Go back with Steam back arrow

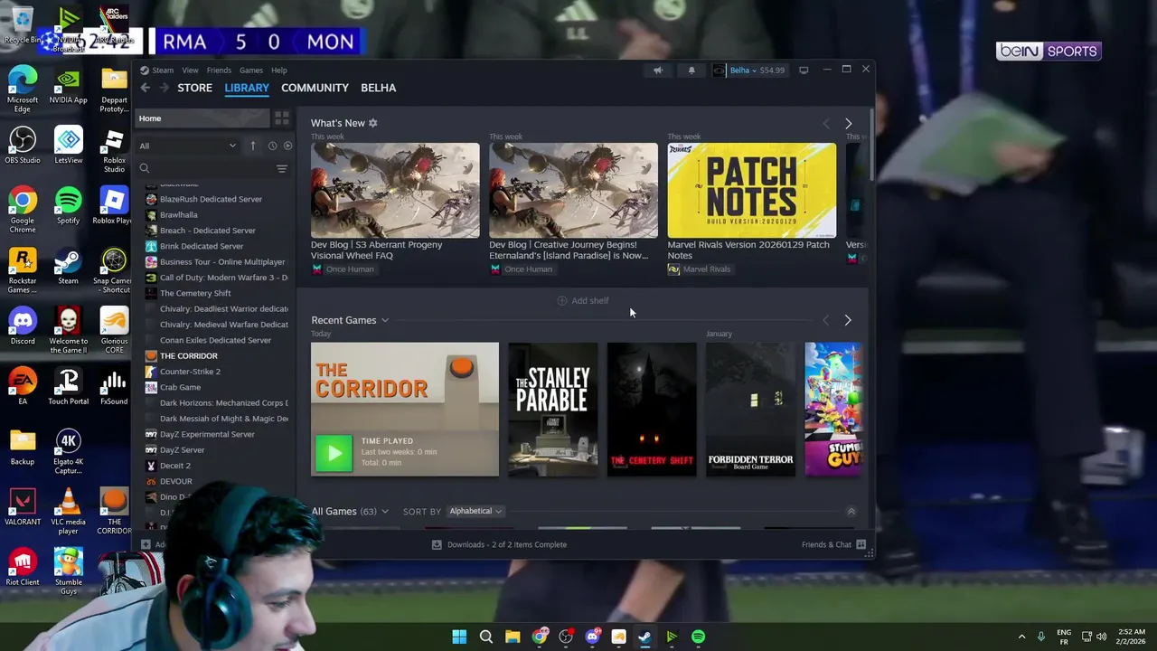tap(145, 88)
